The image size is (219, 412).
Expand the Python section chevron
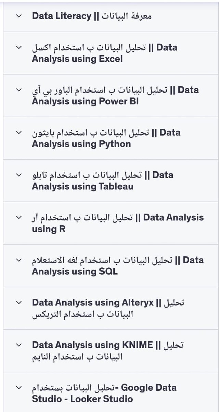tap(19, 133)
